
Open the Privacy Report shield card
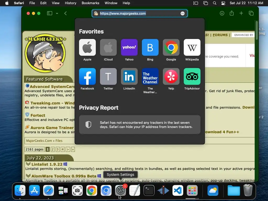[140, 125]
